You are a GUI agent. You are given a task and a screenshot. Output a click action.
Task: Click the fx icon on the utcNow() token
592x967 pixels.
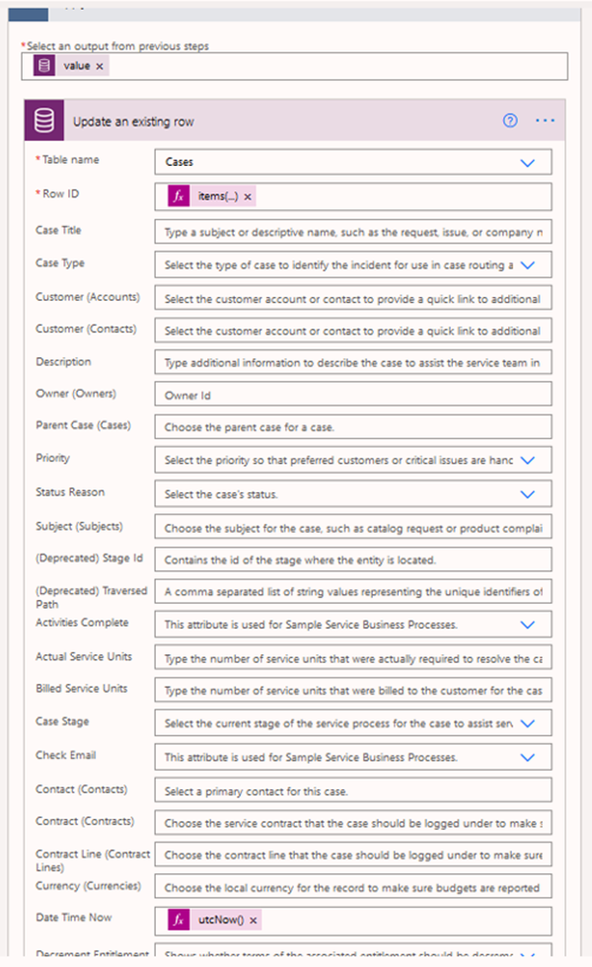click(179, 920)
